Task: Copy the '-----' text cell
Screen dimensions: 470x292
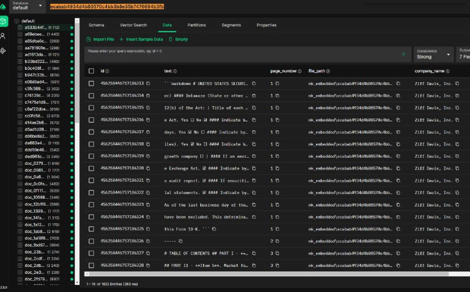Action: tap(181, 241)
